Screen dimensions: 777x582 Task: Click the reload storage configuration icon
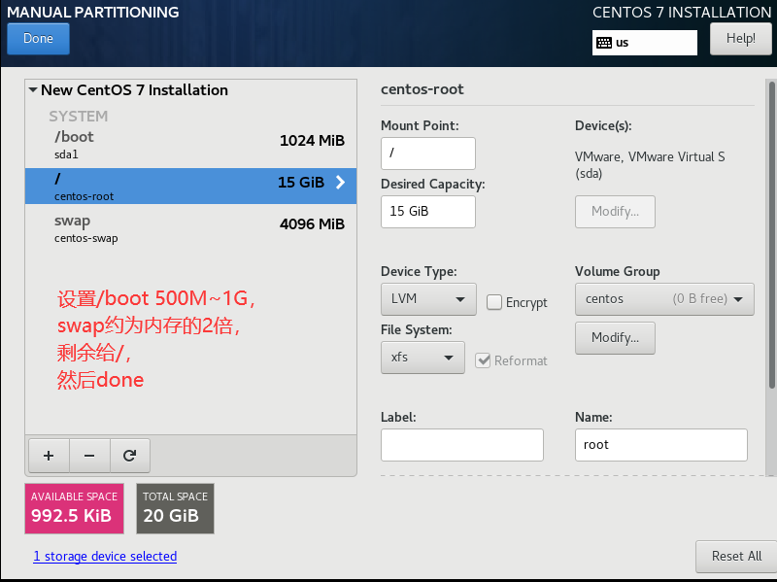(130, 456)
